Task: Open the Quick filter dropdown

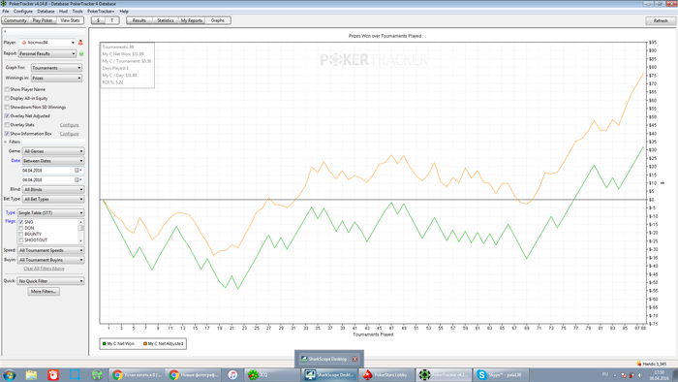Action: pos(50,281)
